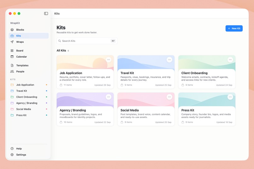Open the Client Onboarding card's more options menu

230,60
